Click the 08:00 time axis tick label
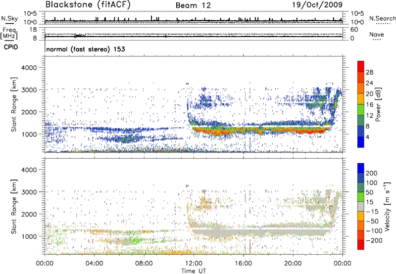Viewport: 396px width, 274px height. point(144,264)
